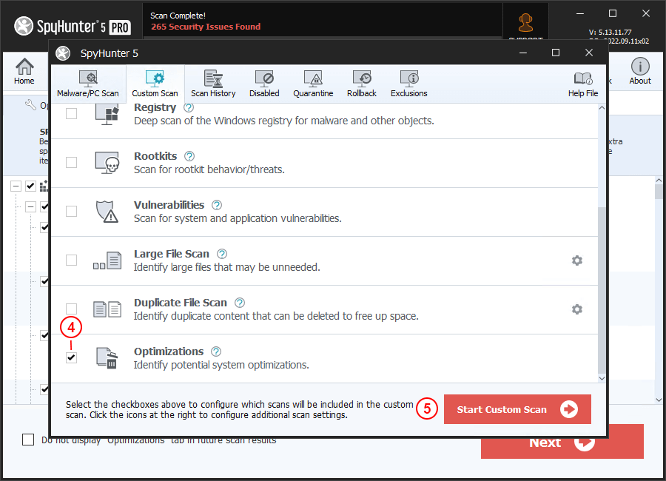Viewport: 666px width, 481px height.
Task: Click the Start Custom Scan button
Action: click(517, 409)
